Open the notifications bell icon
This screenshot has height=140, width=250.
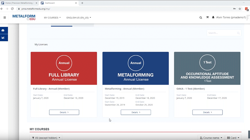click(x=213, y=18)
